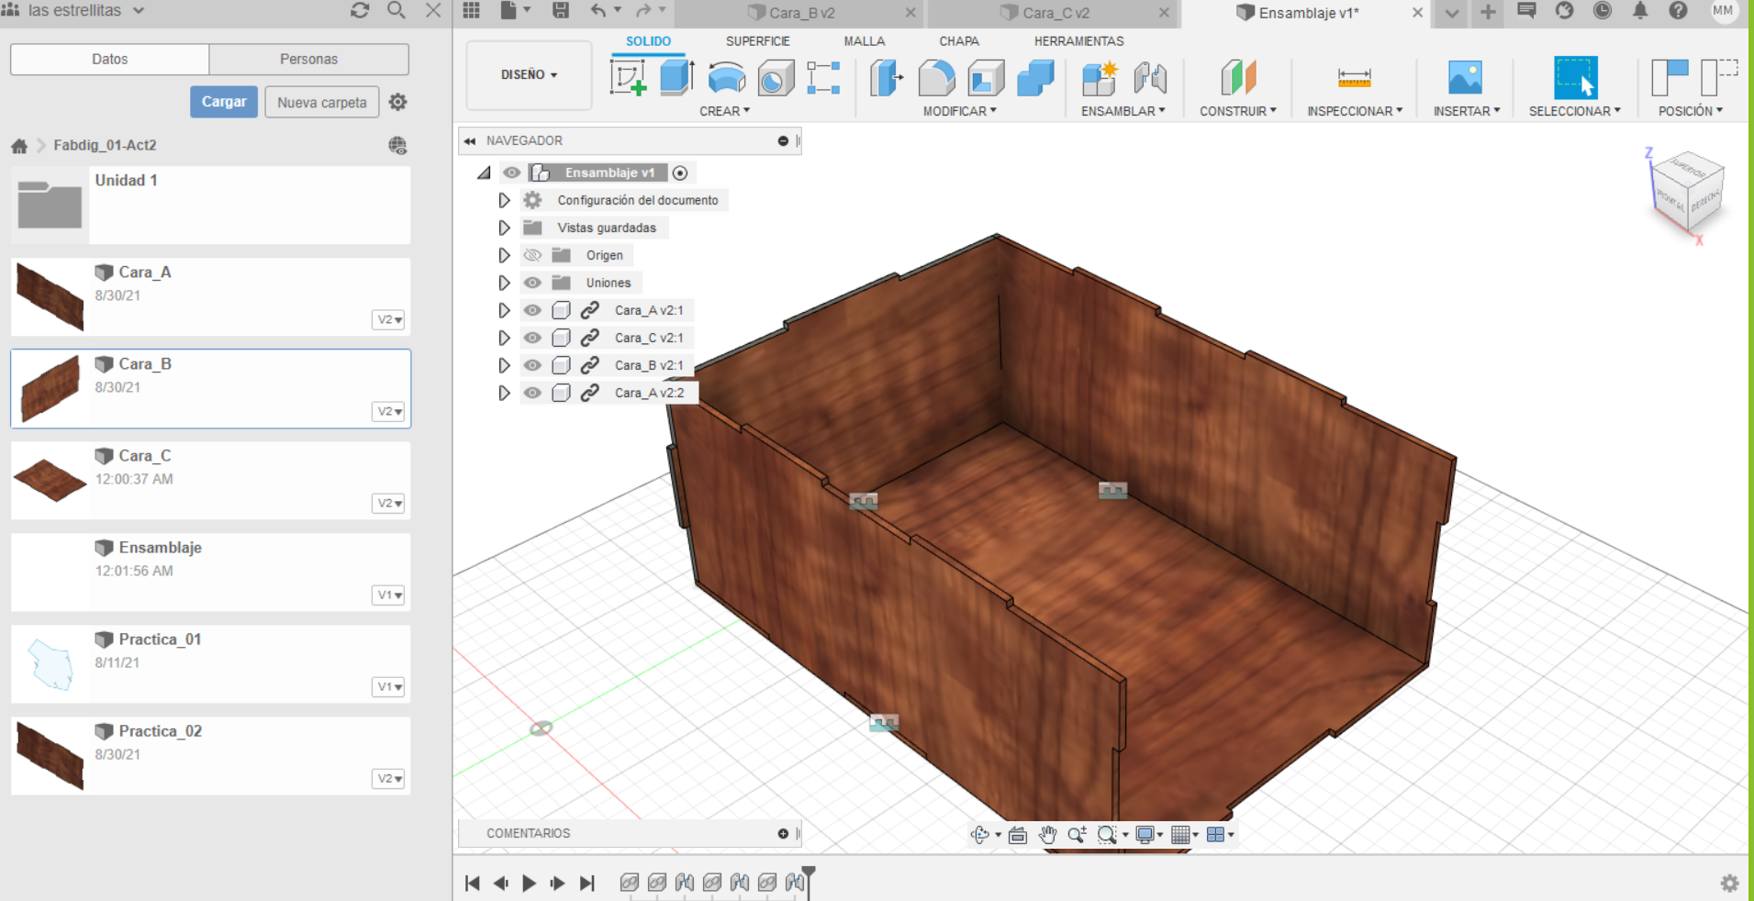Click the Revolve tool in the toolbar
The width and height of the screenshot is (1754, 901).
tap(726, 77)
